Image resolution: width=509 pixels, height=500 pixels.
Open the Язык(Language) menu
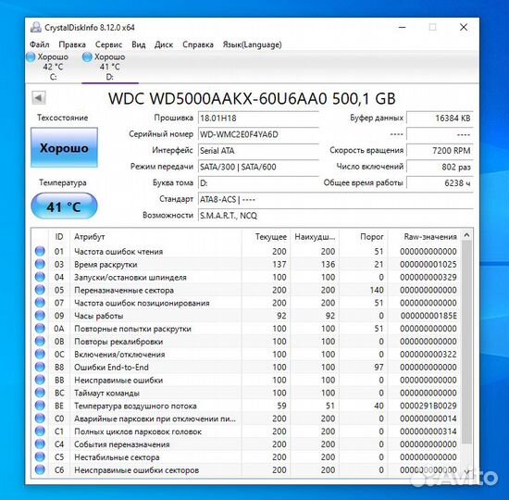pos(252,44)
